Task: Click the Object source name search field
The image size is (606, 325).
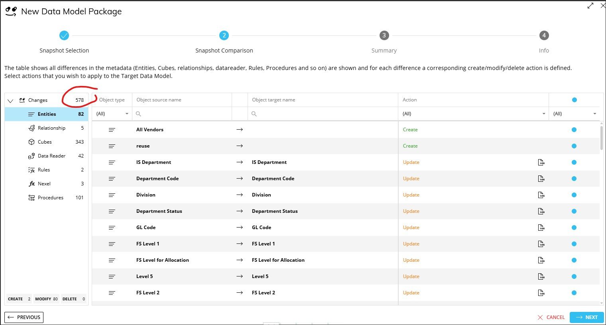Action: [183, 114]
